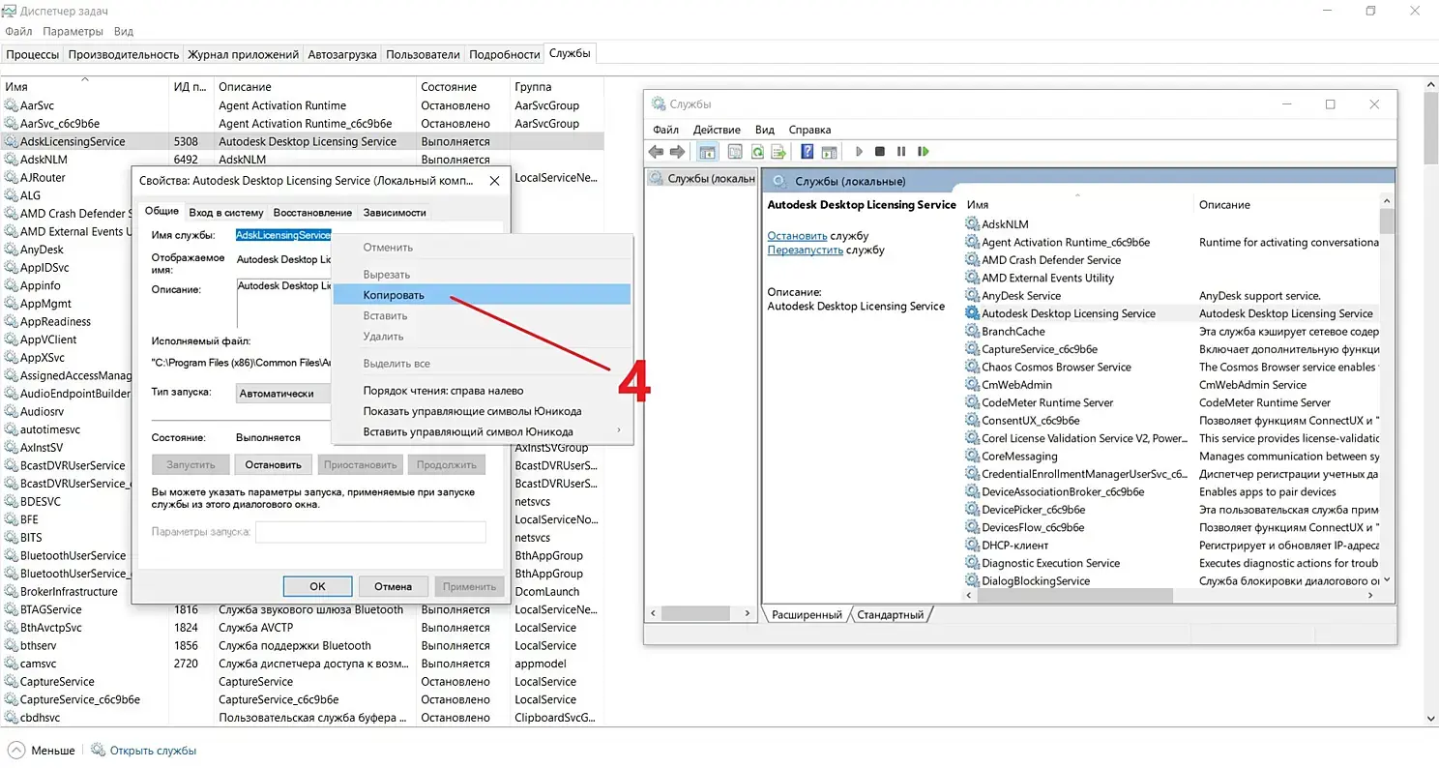This screenshot has width=1439, height=768.
Task: Click the Forward arrow in Services toolbar
Action: tap(677, 152)
